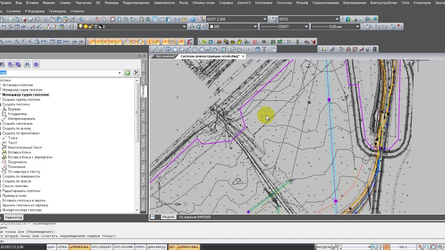This screenshot has width=445, height=250.
Task: Click the red checklist icon in geopoints toolbar
Action: tap(255, 42)
